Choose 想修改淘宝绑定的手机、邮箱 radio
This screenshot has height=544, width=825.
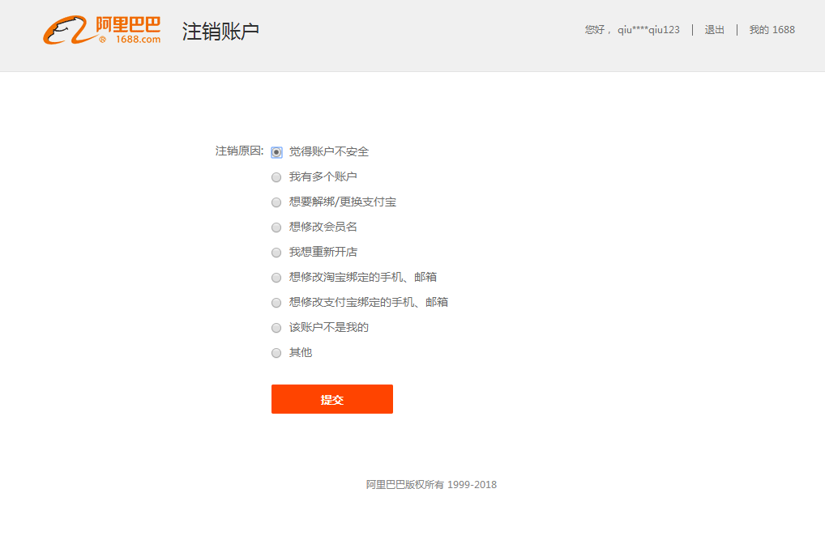pyautogui.click(x=276, y=278)
